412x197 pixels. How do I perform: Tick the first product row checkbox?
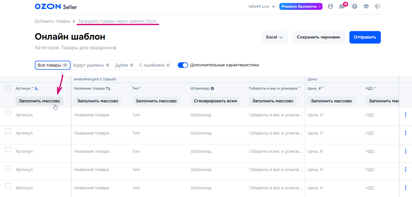tap(8, 113)
